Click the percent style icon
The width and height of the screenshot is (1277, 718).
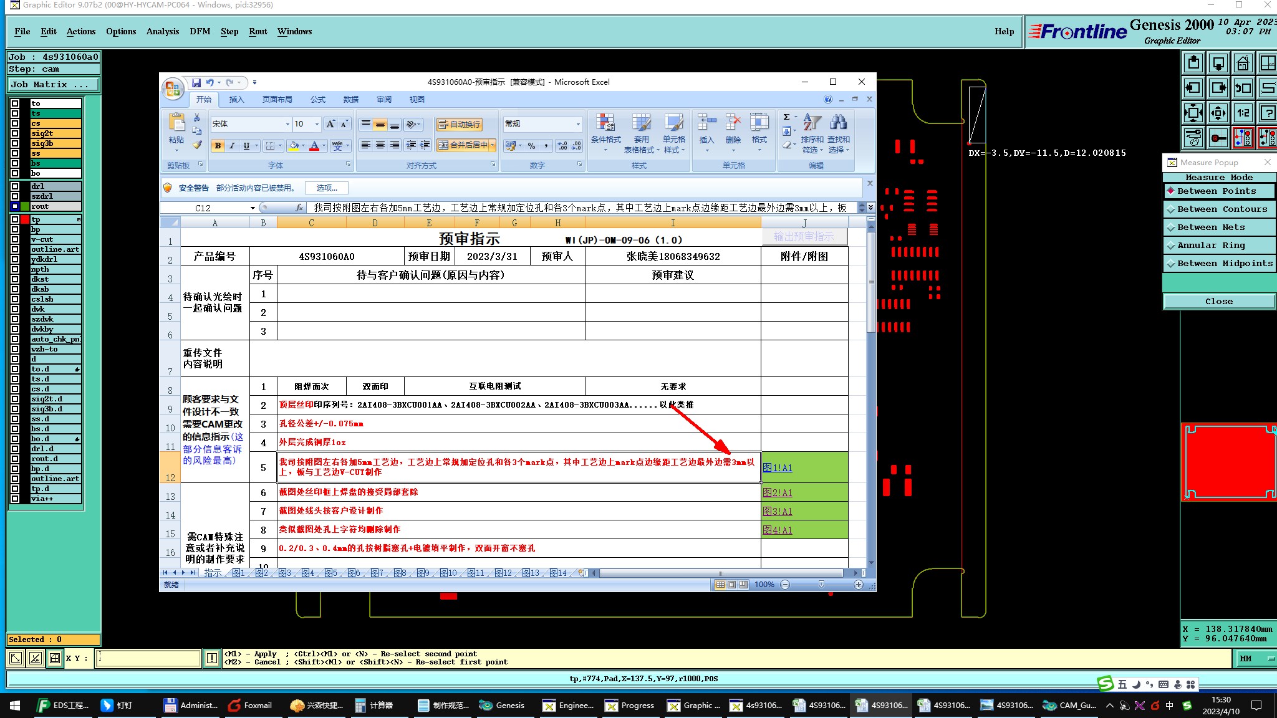pyautogui.click(x=531, y=145)
